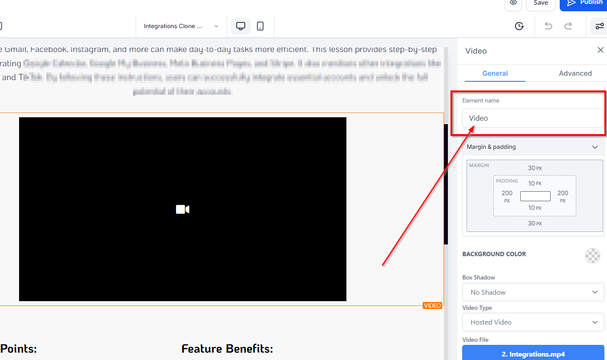Click the undo arrow
This screenshot has width=607, height=360.
pos(548,26)
